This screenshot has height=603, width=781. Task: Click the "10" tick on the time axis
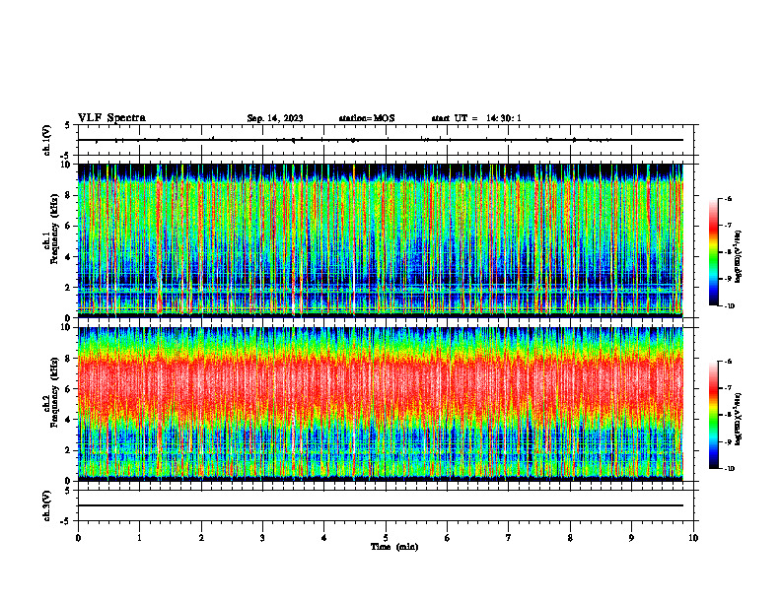[693, 538]
